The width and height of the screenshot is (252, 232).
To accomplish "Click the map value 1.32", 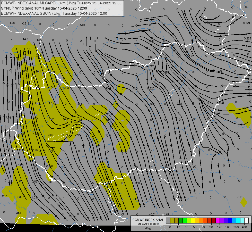I will (x=36, y=150).
